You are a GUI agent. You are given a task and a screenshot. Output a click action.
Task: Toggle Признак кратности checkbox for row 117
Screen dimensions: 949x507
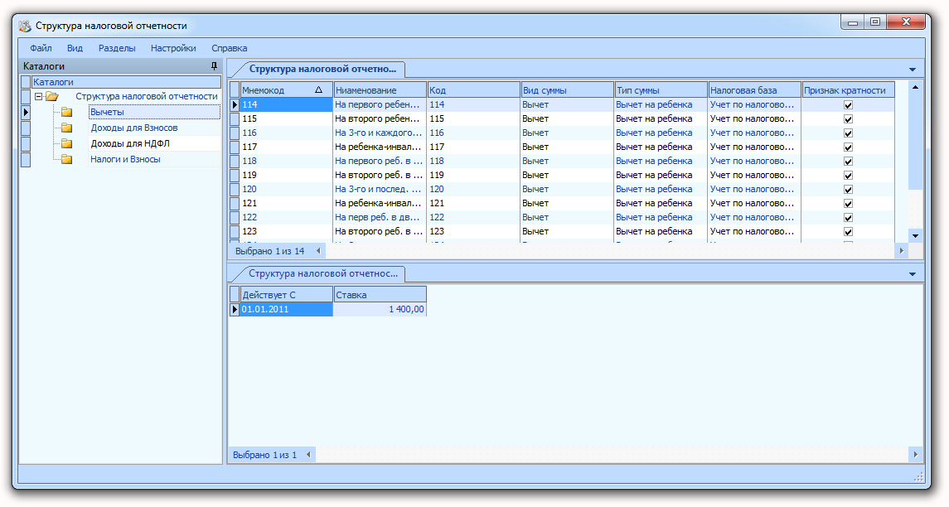848,147
